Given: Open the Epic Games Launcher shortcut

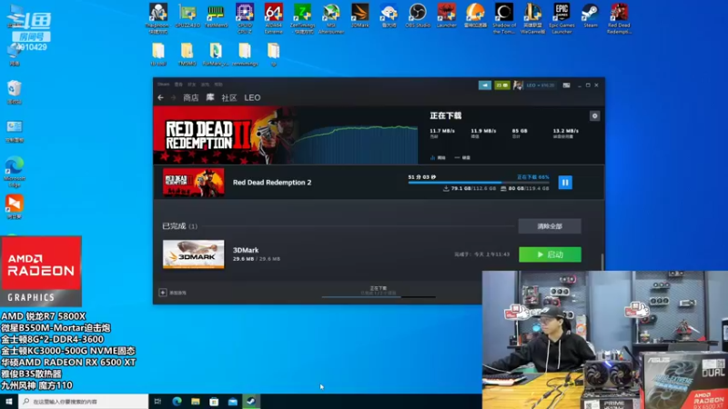Looking at the screenshot, I should (x=561, y=18).
